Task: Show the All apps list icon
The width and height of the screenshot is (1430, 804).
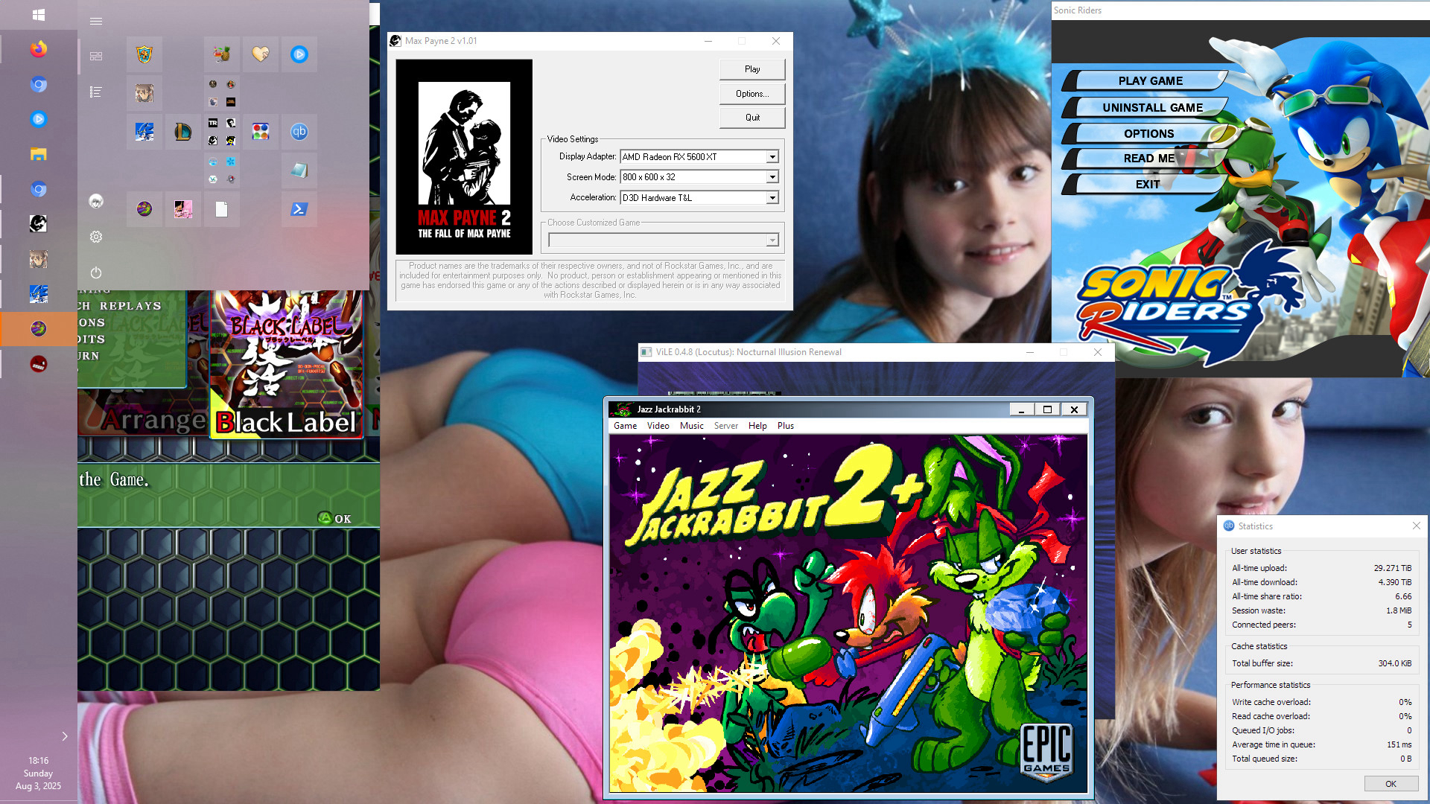Action: coord(96,92)
